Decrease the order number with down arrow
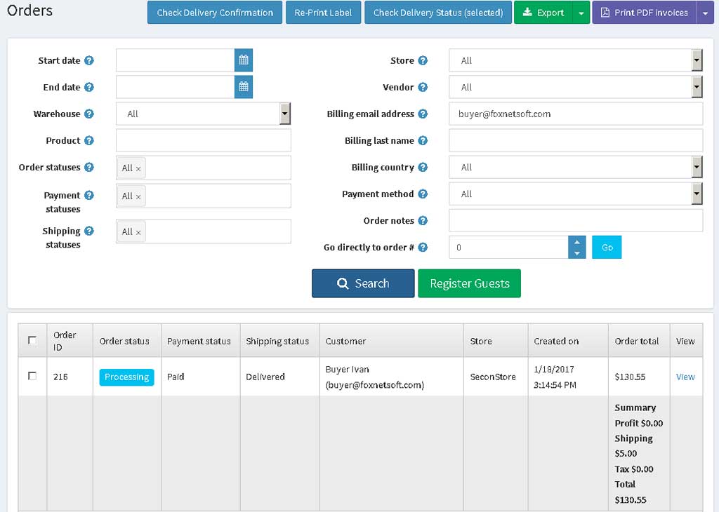 click(577, 252)
